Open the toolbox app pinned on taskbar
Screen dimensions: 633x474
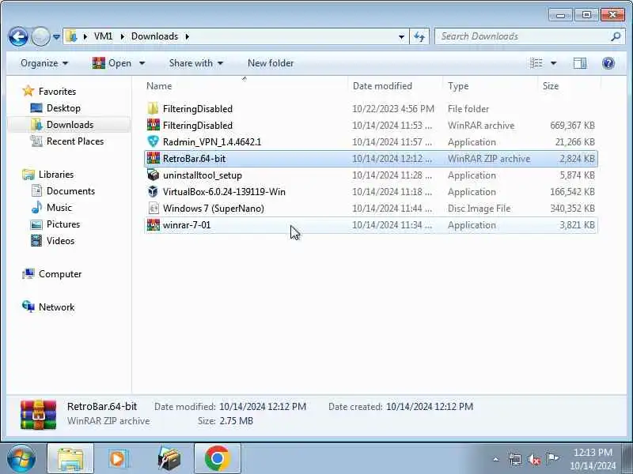pos(169,459)
